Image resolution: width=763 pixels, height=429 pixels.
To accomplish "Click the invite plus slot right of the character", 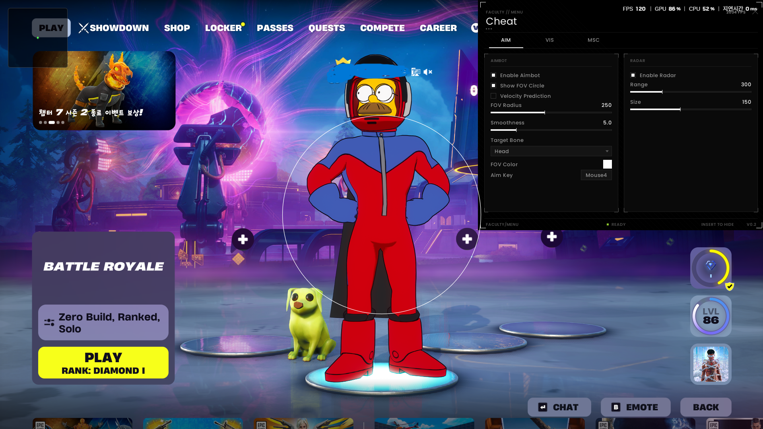I will tap(467, 239).
